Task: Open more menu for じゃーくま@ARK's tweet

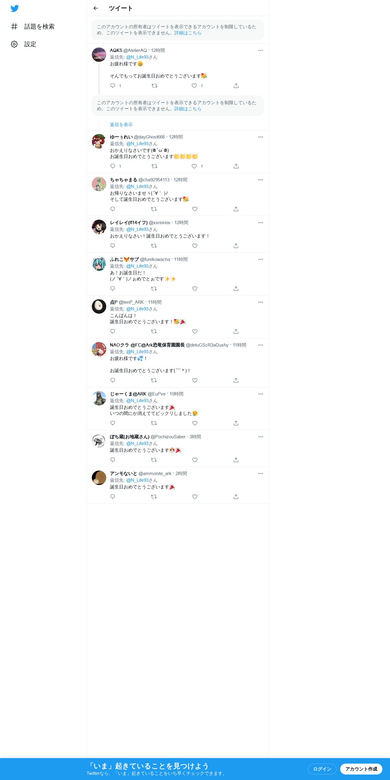Action: click(x=261, y=394)
